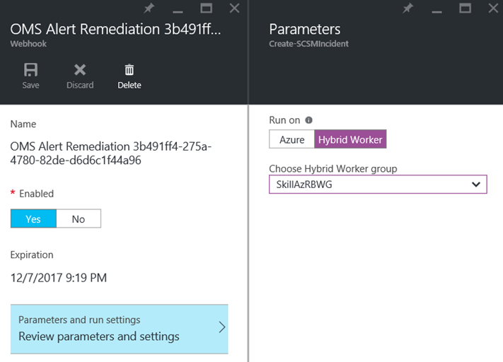Viewport: 503px width, 362px height.
Task: Delete the webhook with the trash icon
Action: click(129, 71)
